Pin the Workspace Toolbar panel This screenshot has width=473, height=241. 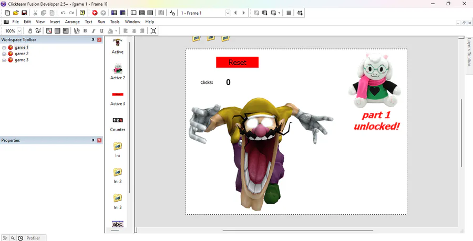pyautogui.click(x=93, y=39)
